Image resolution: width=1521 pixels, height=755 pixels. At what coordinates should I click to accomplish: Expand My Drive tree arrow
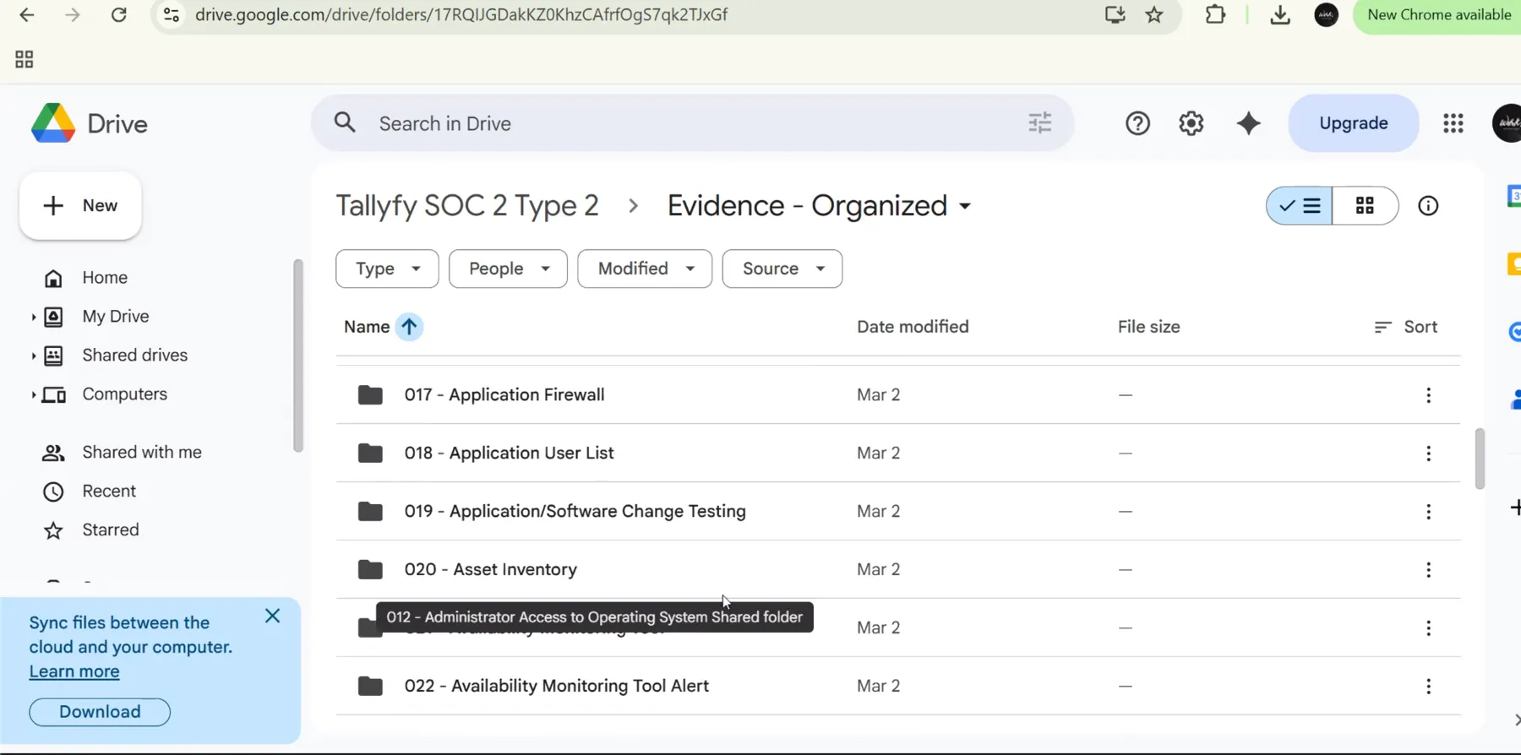34,317
